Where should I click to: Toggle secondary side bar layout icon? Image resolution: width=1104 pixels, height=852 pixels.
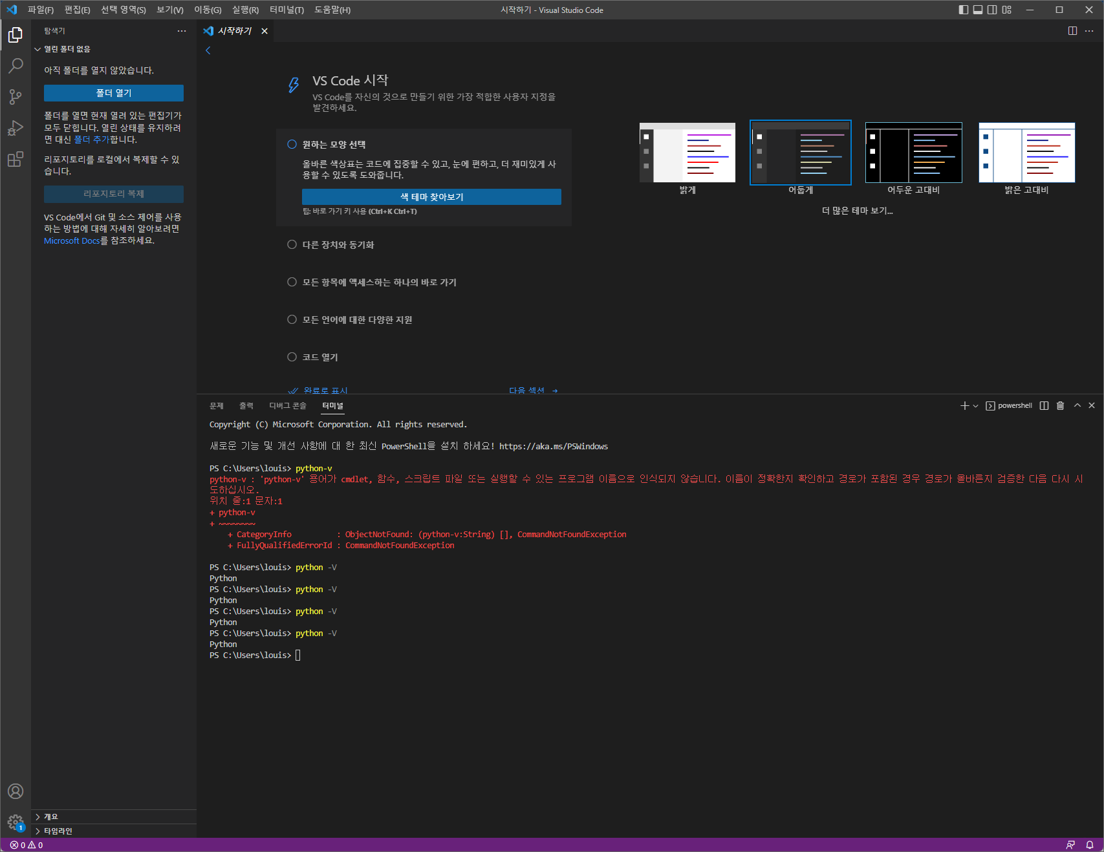point(992,10)
